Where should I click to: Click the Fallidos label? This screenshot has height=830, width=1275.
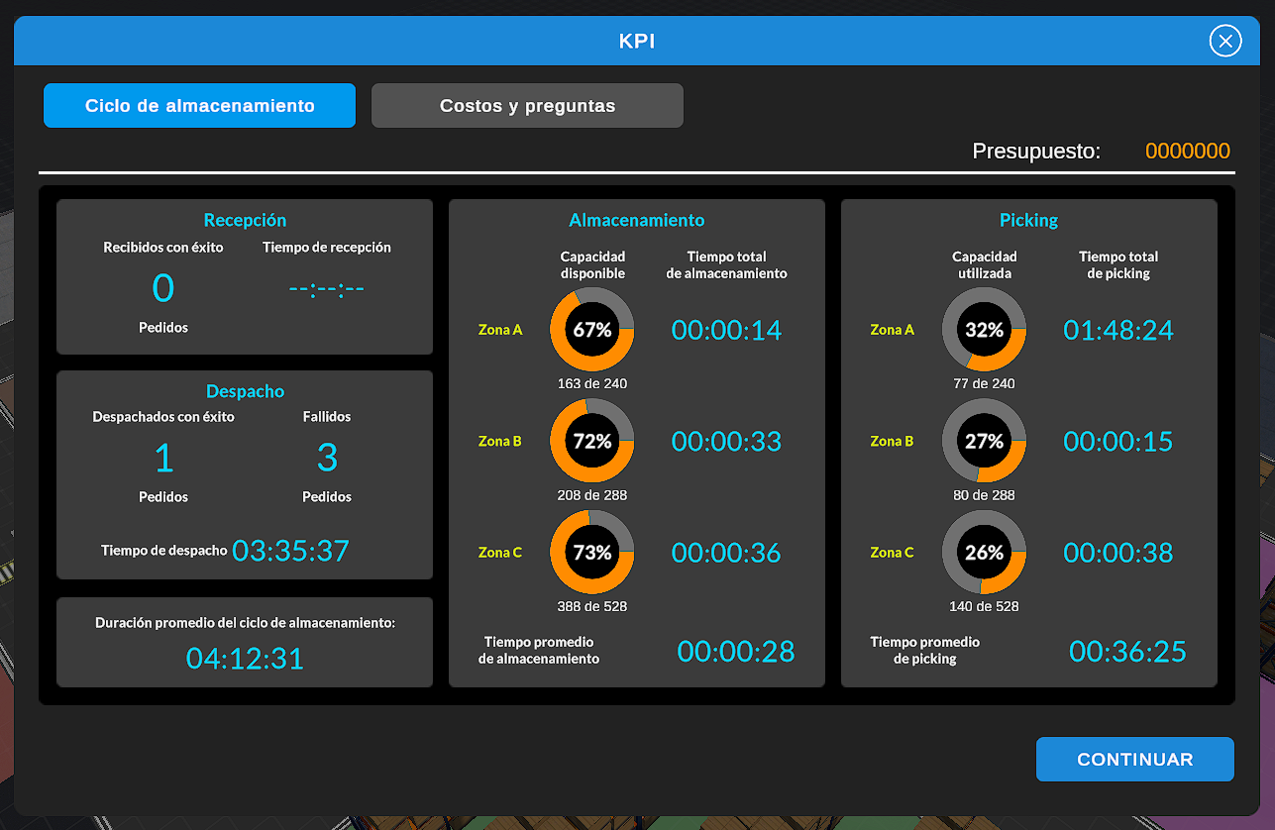pyautogui.click(x=327, y=417)
